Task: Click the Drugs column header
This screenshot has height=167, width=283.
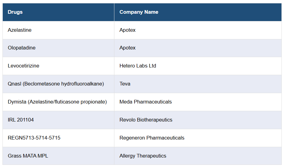Action: click(x=15, y=12)
